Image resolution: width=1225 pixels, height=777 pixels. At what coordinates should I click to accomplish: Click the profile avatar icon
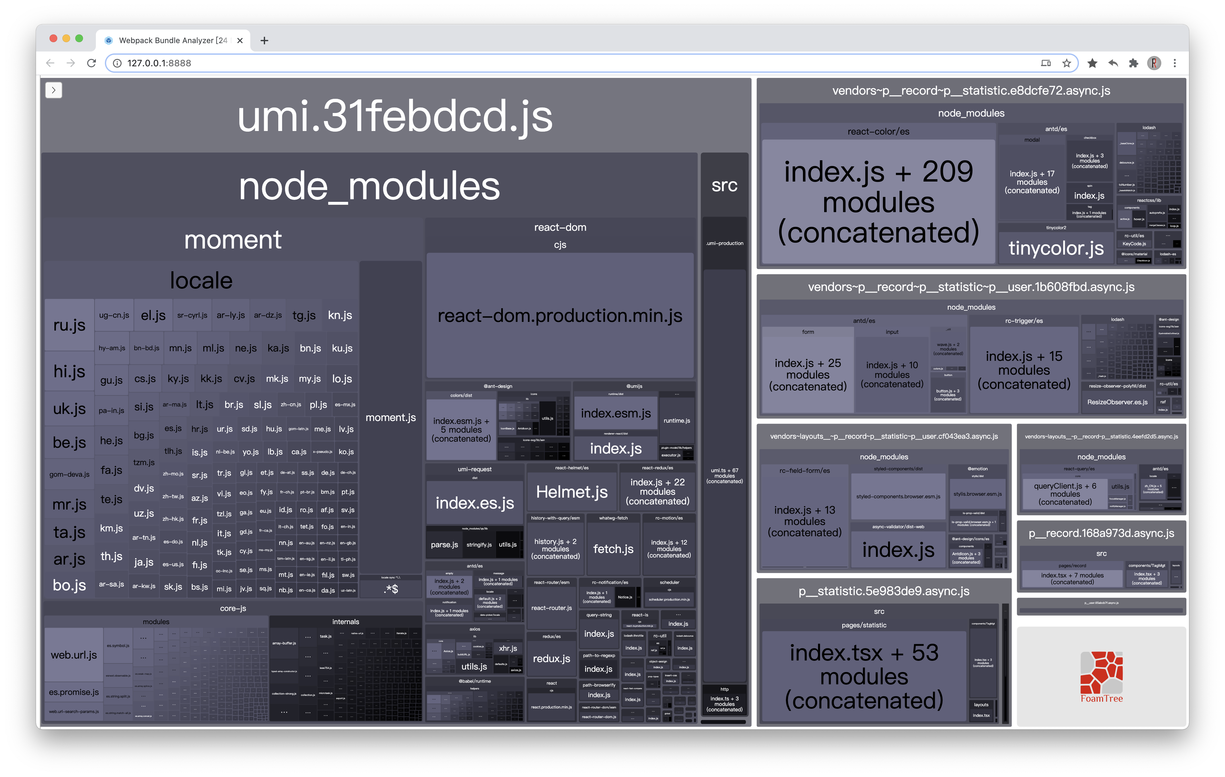coord(1154,63)
